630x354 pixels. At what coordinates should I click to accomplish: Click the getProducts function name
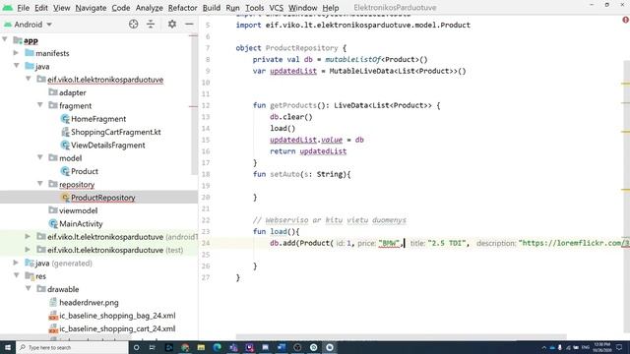pos(293,105)
